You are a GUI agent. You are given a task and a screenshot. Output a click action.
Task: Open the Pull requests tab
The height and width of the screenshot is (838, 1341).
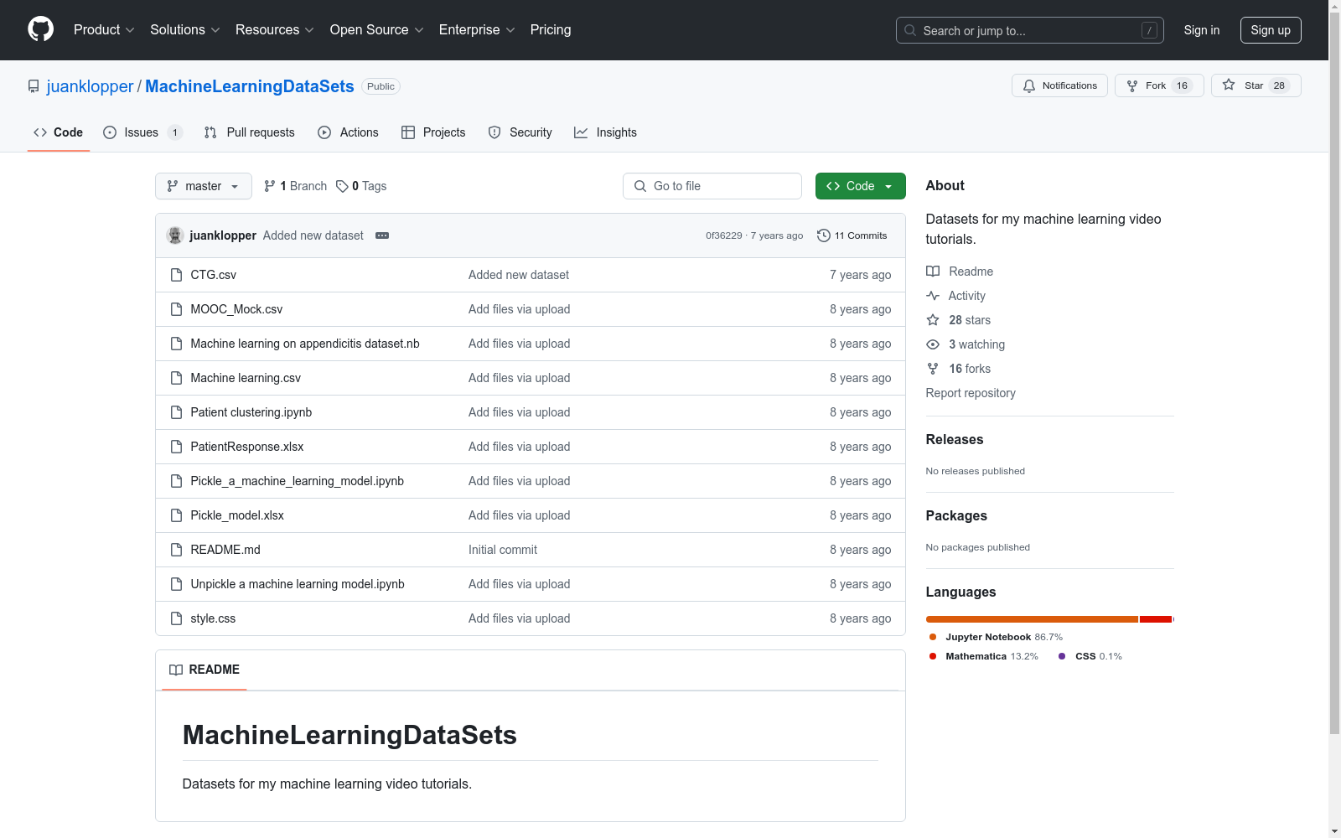coord(250,132)
